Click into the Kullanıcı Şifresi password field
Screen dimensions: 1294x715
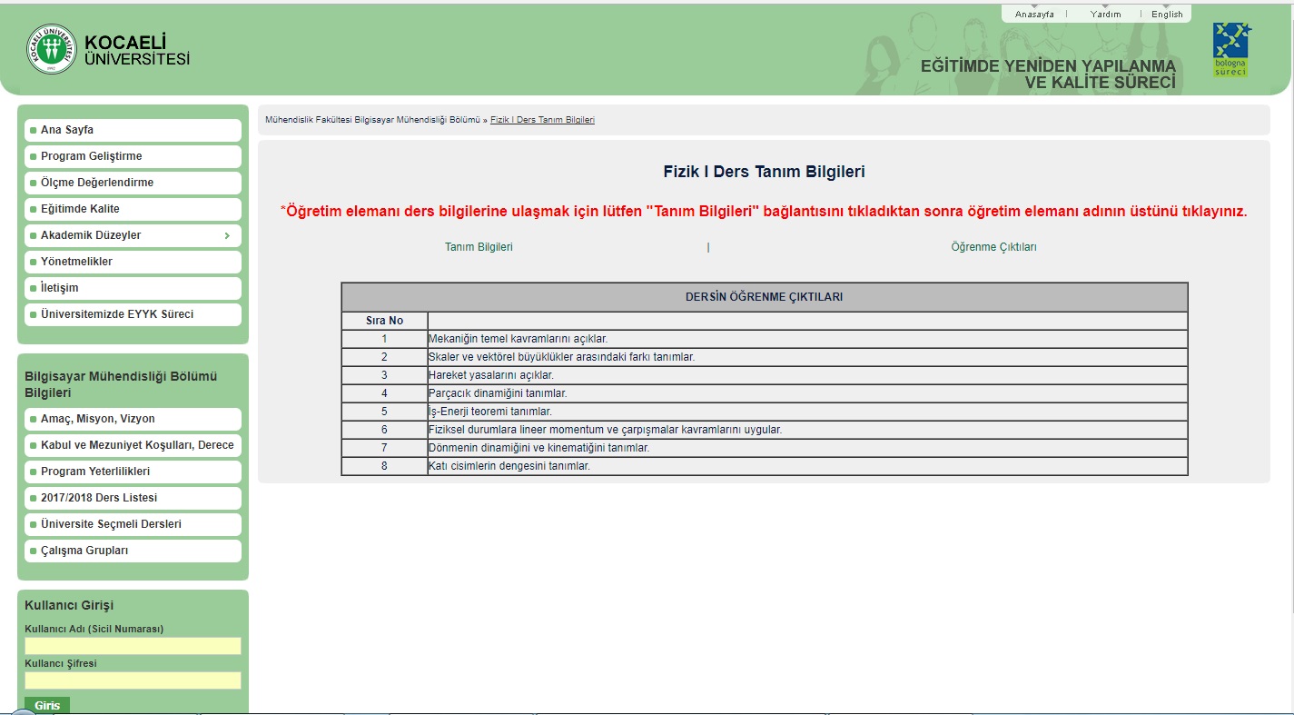(x=133, y=680)
